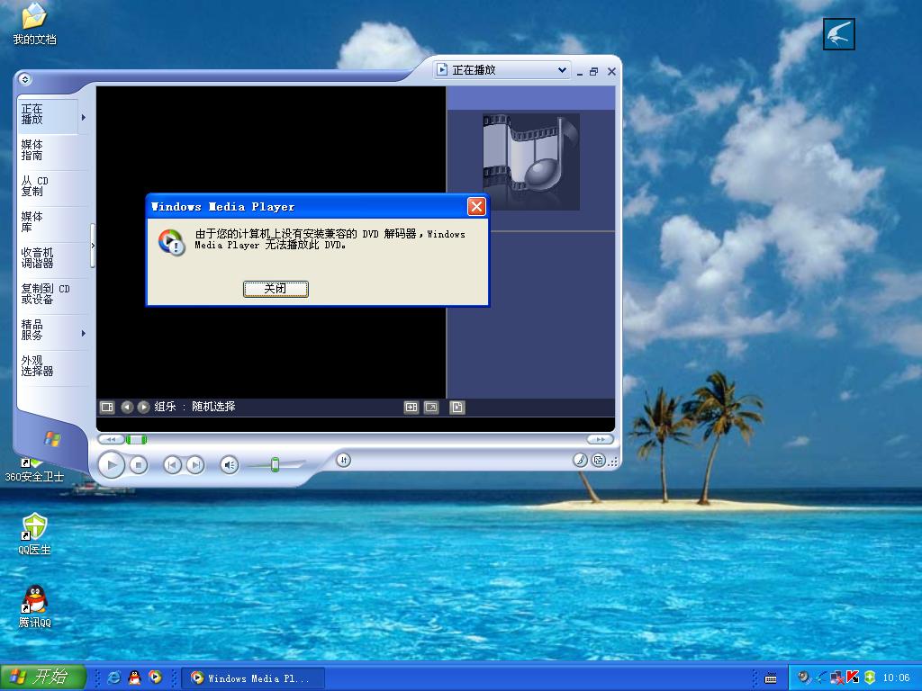Expand the arrow next to 精品服务

pos(84,333)
